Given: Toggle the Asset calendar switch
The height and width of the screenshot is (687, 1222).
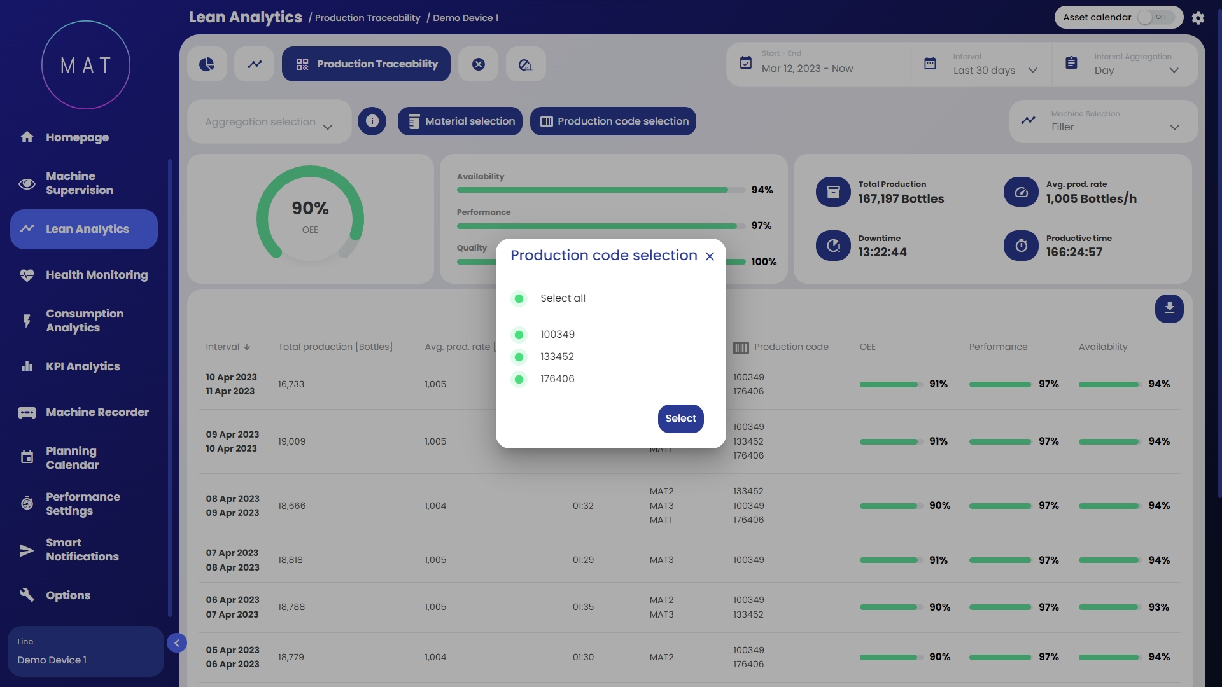Looking at the screenshot, I should (x=1155, y=17).
